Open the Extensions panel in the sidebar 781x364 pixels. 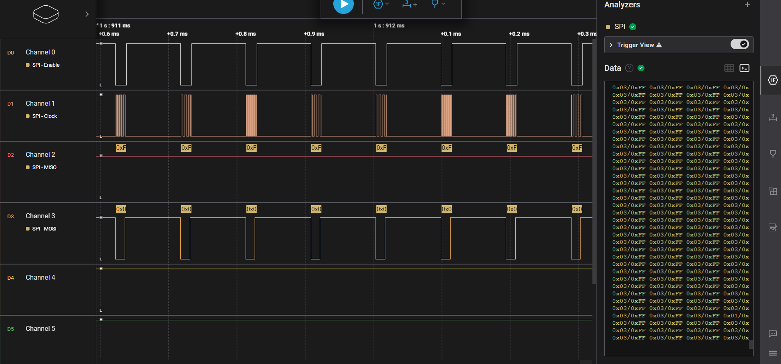click(772, 191)
